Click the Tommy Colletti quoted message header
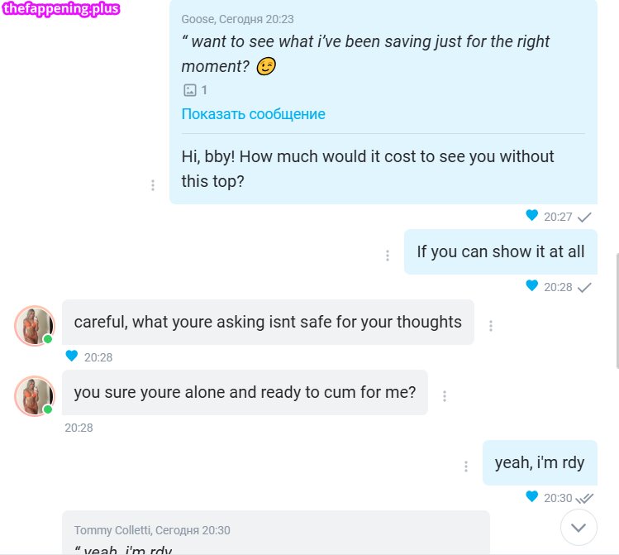 click(x=152, y=530)
